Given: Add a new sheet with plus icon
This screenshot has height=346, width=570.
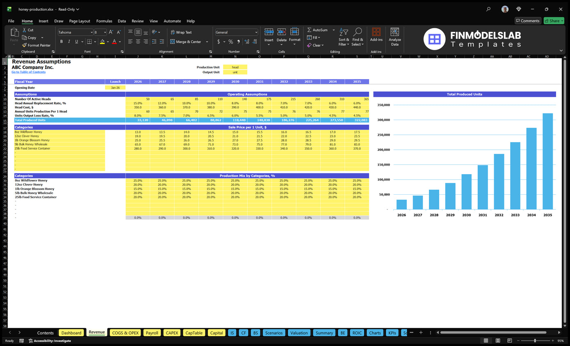Looking at the screenshot, I should point(421,332).
